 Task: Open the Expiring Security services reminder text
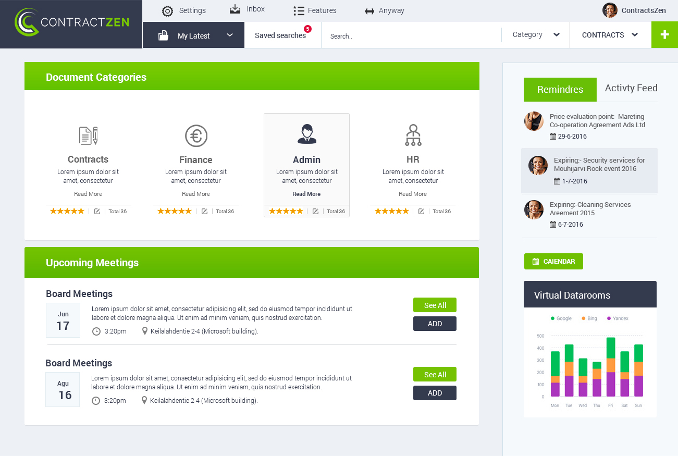point(599,165)
